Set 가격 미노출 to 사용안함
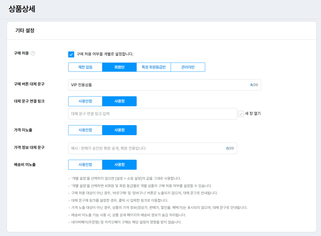This screenshot has width=321, height=236. 85,130
